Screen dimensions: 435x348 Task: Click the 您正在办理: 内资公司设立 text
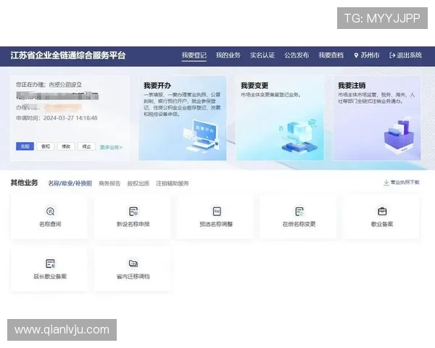click(49, 84)
